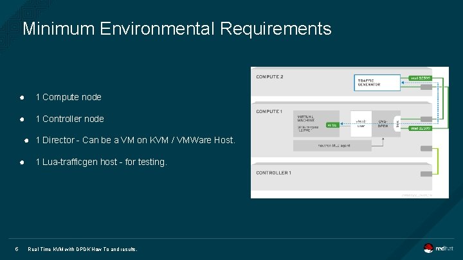Click the green virtio label

(332, 125)
